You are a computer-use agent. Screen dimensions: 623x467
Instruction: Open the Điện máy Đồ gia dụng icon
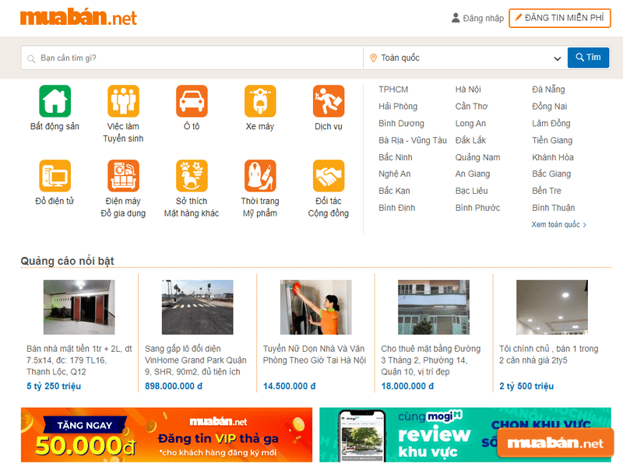coord(123,176)
